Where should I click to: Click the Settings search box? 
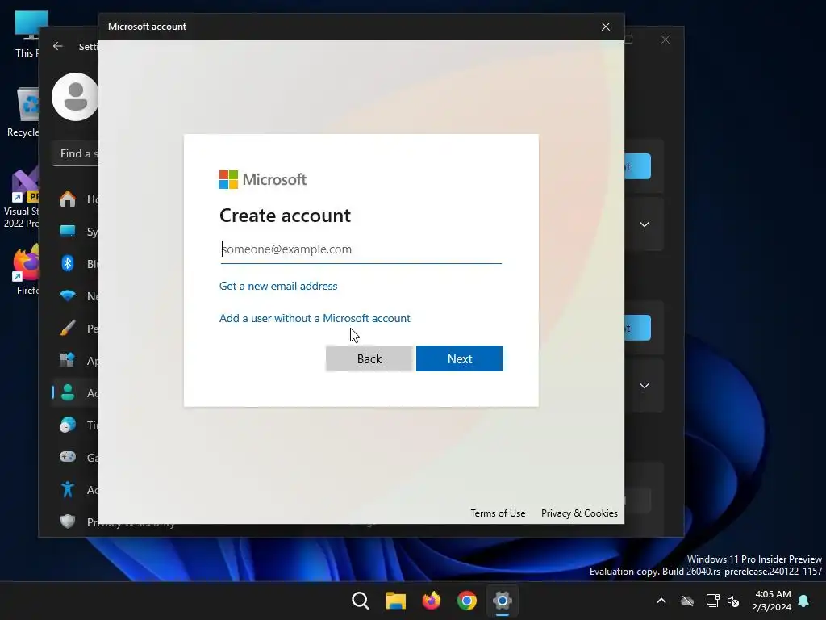[76, 153]
